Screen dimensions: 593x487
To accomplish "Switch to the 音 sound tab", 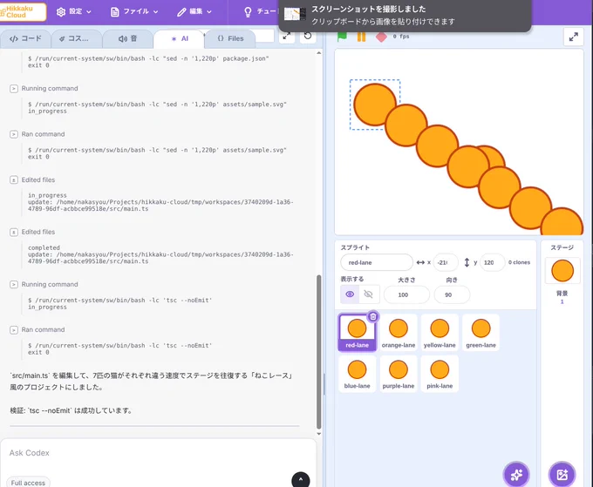I will 128,38.
